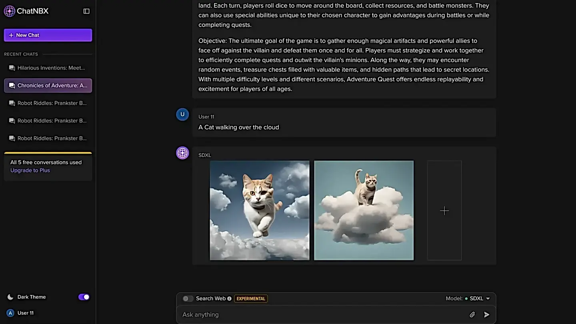This screenshot has width=576, height=324.
Task: Click the Upgrade to Plus link
Action: 30,170
